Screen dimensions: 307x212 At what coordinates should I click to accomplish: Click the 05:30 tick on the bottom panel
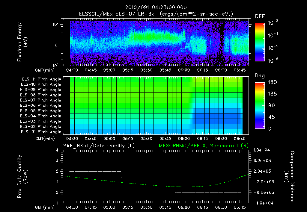pyautogui.click(x=146, y=207)
